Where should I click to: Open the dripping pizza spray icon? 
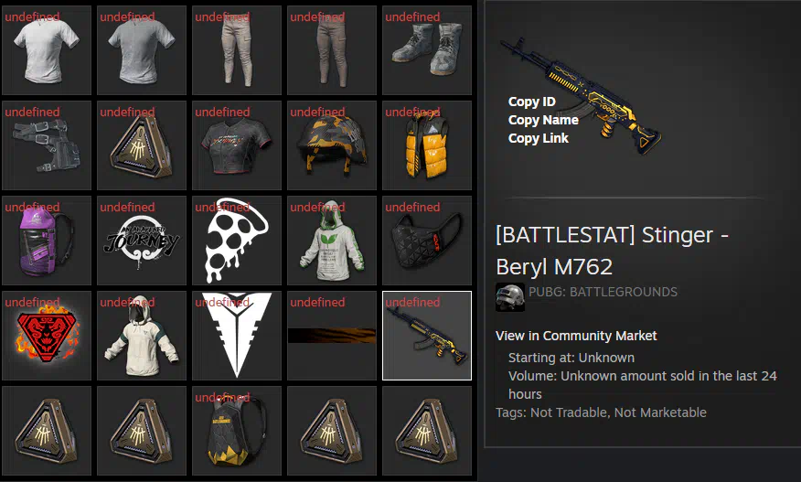(x=237, y=241)
